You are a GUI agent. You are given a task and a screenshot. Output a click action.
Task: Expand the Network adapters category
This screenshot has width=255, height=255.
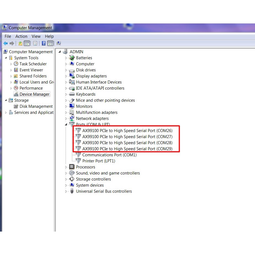[66, 119]
